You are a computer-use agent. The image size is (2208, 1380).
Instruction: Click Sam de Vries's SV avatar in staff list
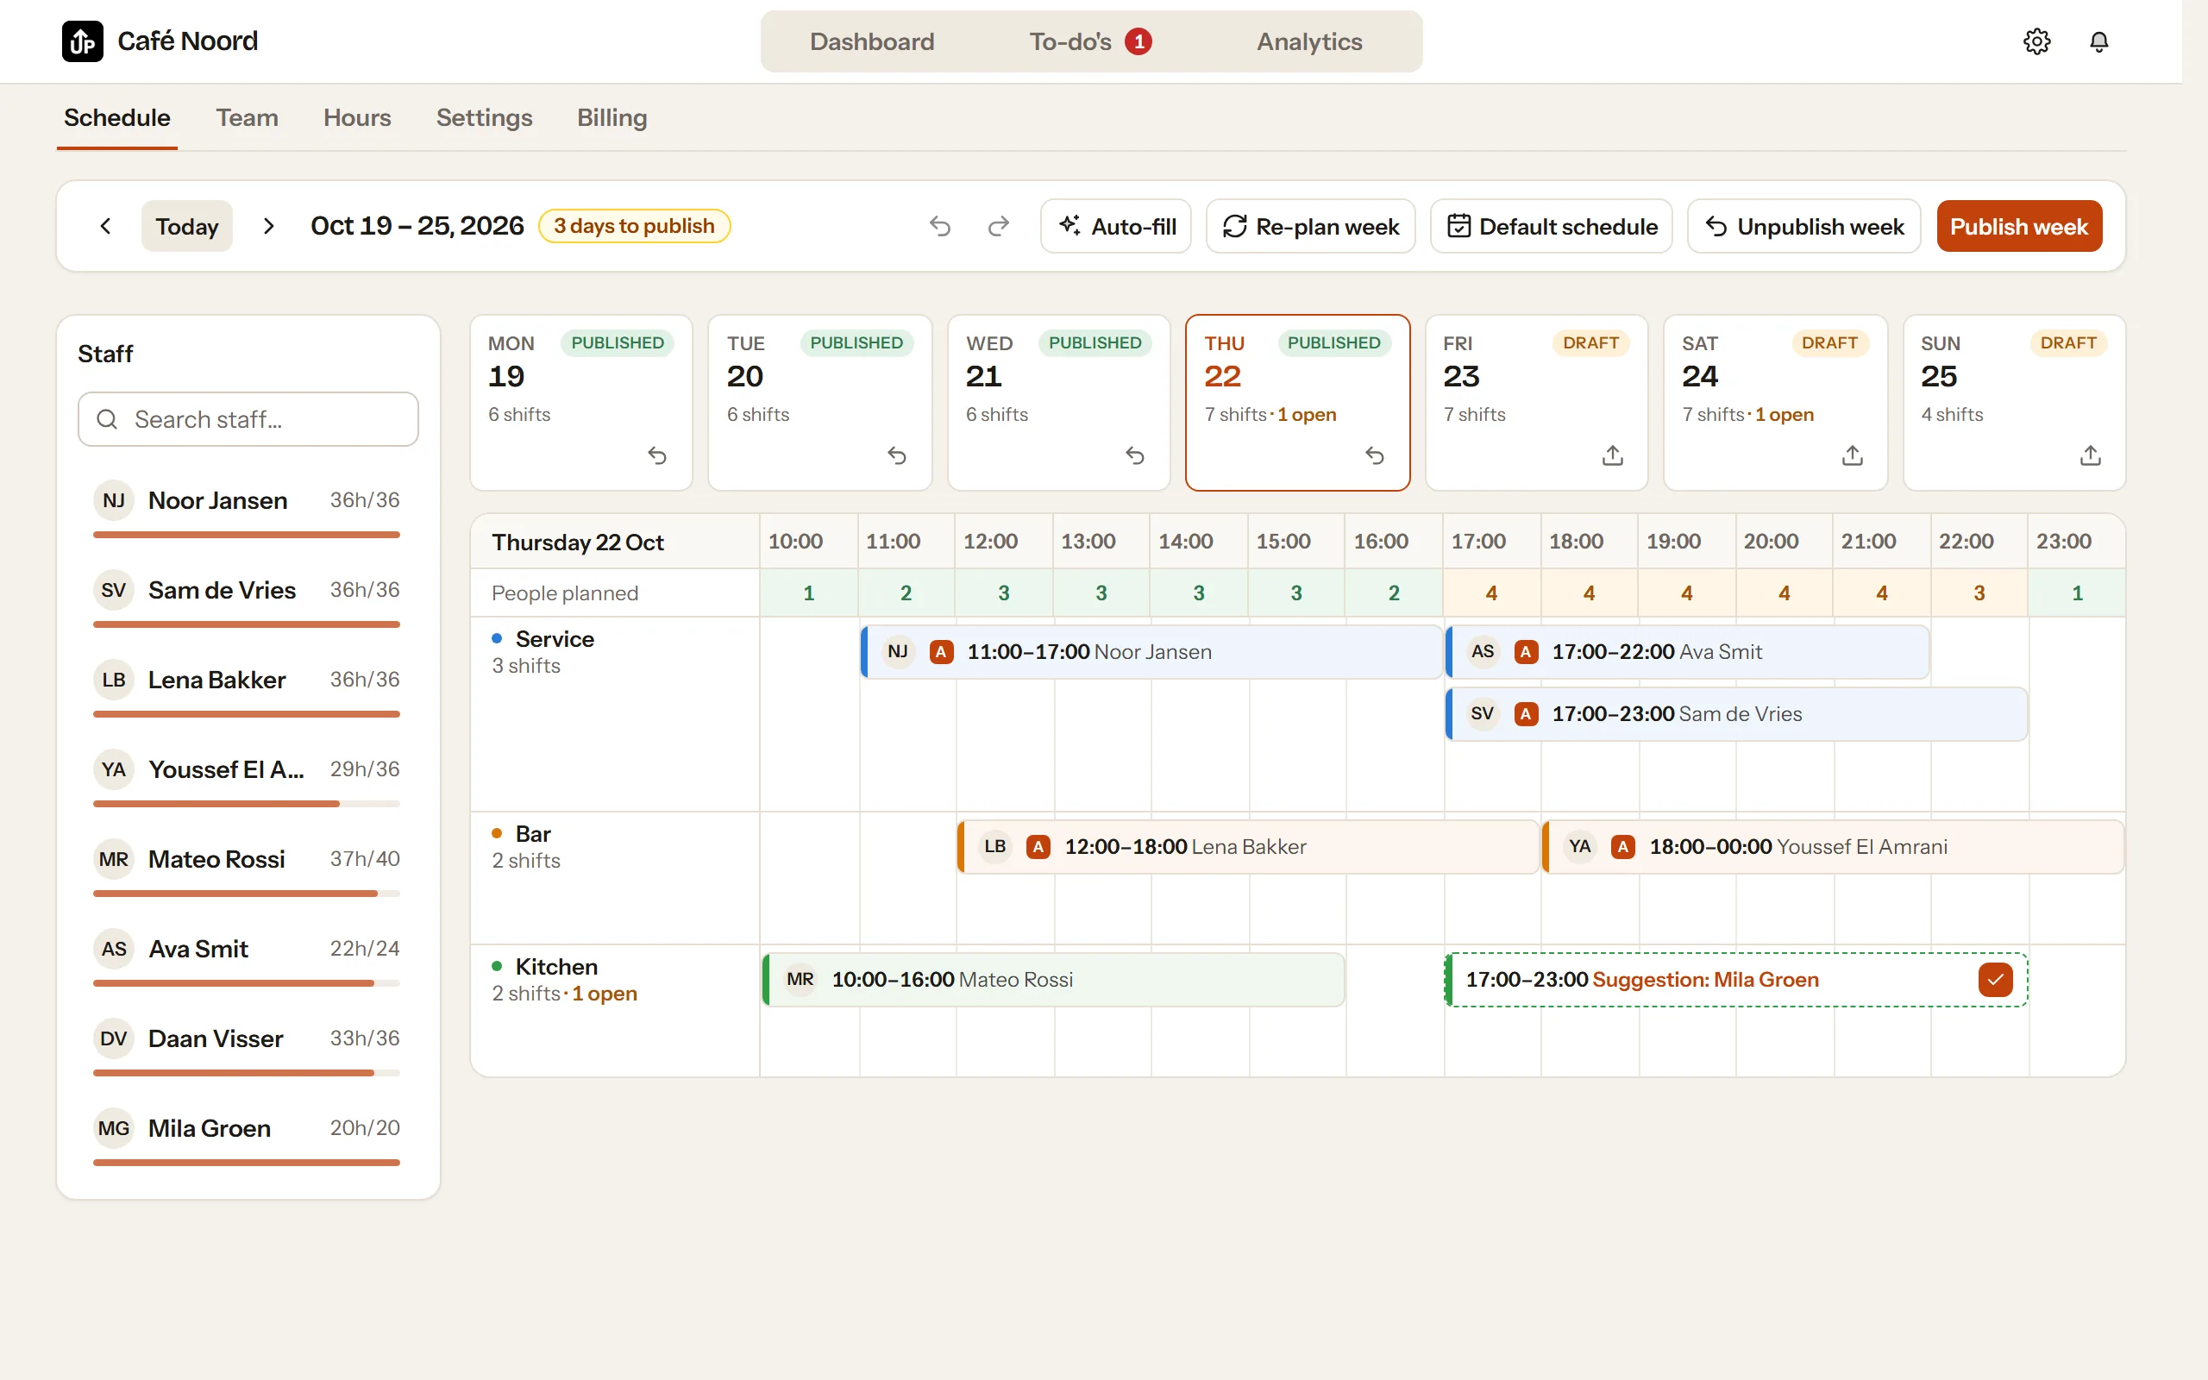coord(113,590)
